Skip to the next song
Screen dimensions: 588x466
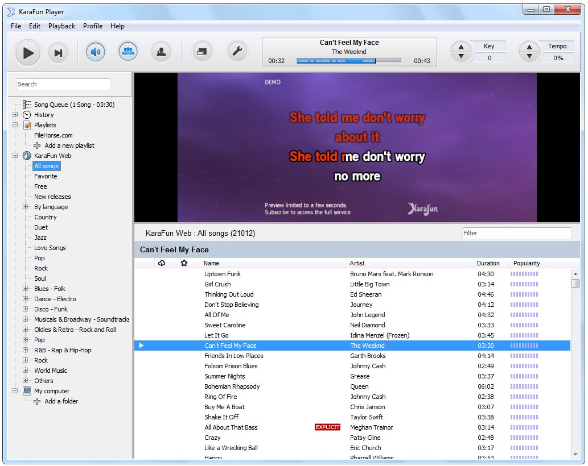[57, 53]
